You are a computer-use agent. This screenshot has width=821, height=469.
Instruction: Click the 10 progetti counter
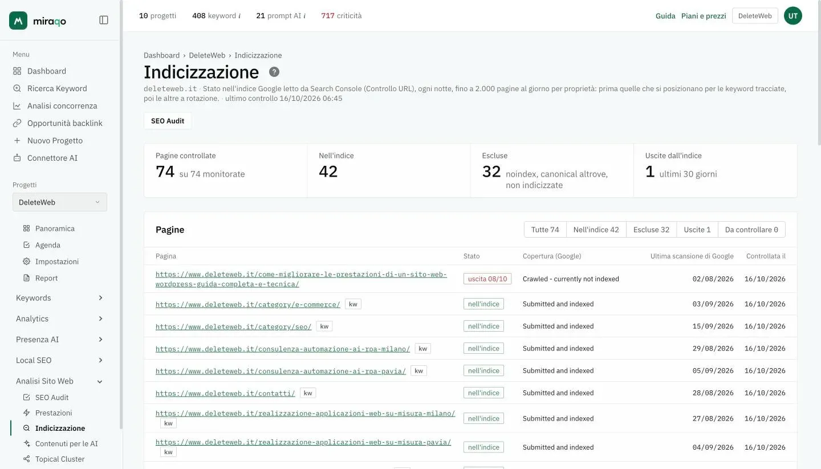coord(157,16)
